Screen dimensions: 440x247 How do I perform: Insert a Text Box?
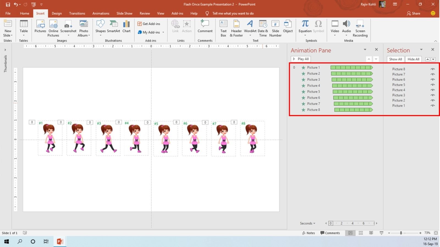[223, 28]
